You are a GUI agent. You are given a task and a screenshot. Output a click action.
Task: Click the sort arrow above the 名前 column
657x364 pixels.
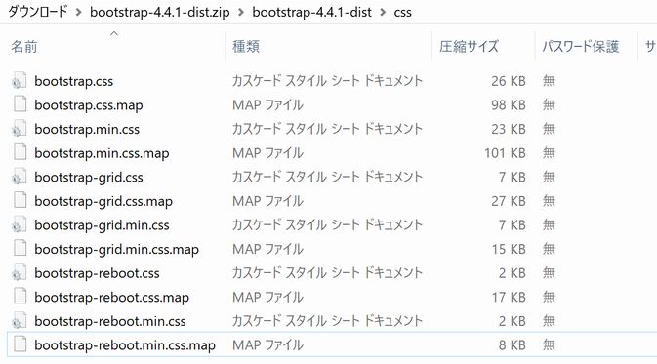(x=114, y=33)
